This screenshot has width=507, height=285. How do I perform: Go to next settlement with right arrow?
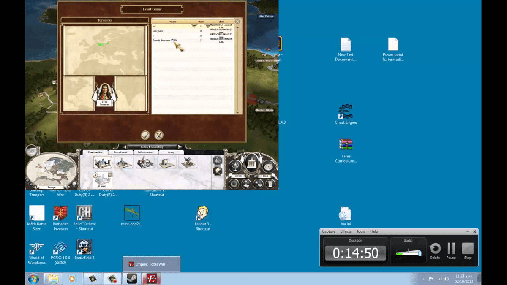click(x=180, y=147)
